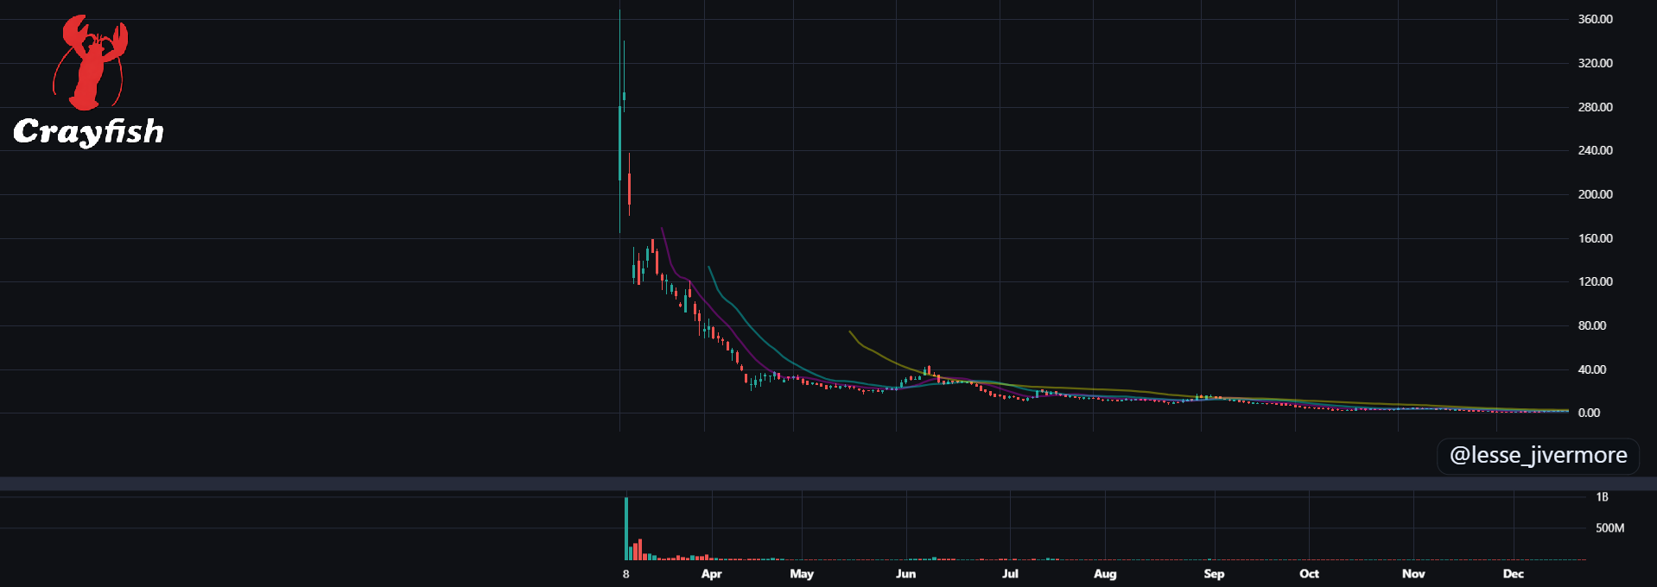
Task: Click the Dec label on time axis
Action: click(1514, 574)
